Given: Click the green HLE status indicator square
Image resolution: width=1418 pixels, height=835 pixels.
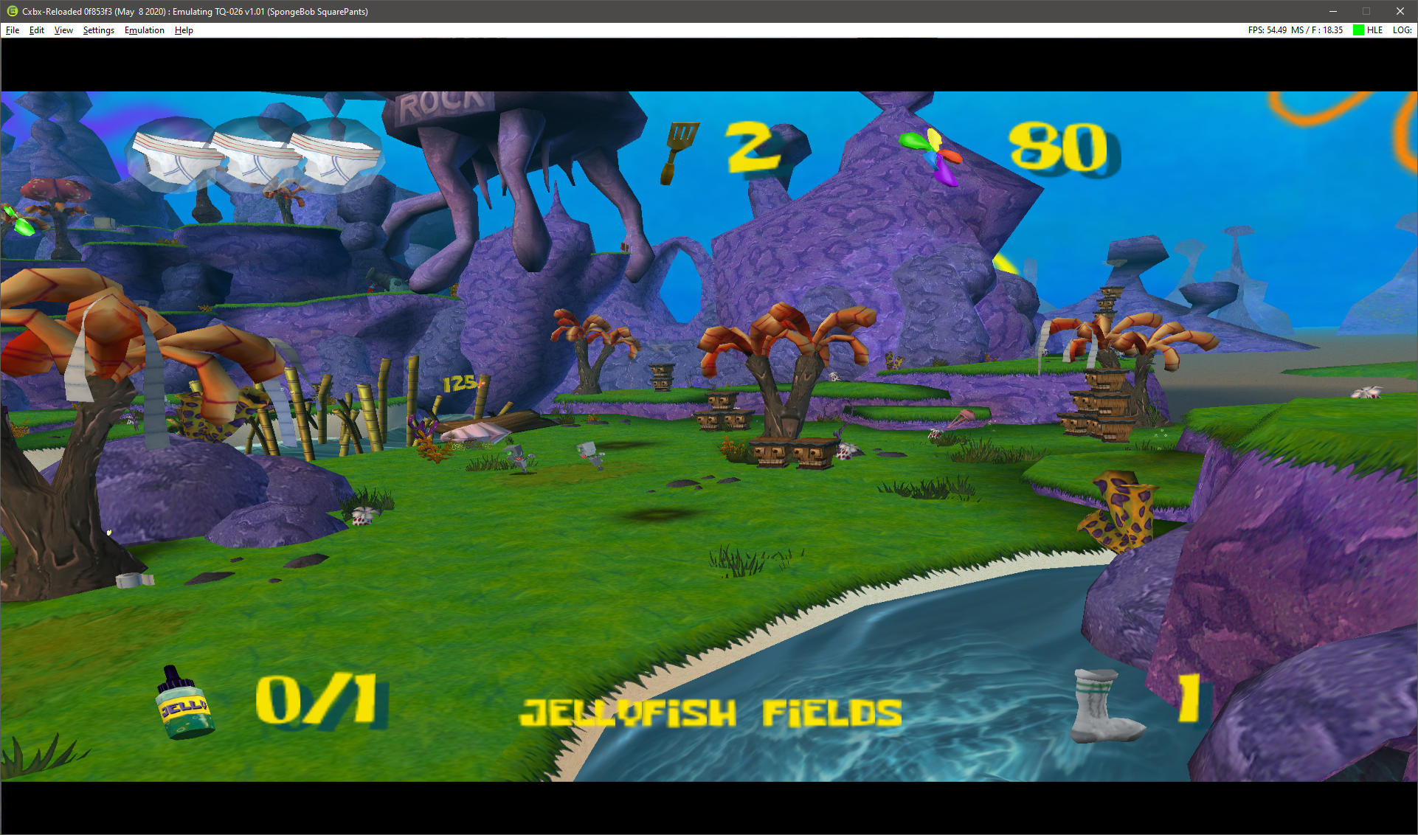Looking at the screenshot, I should 1358,30.
